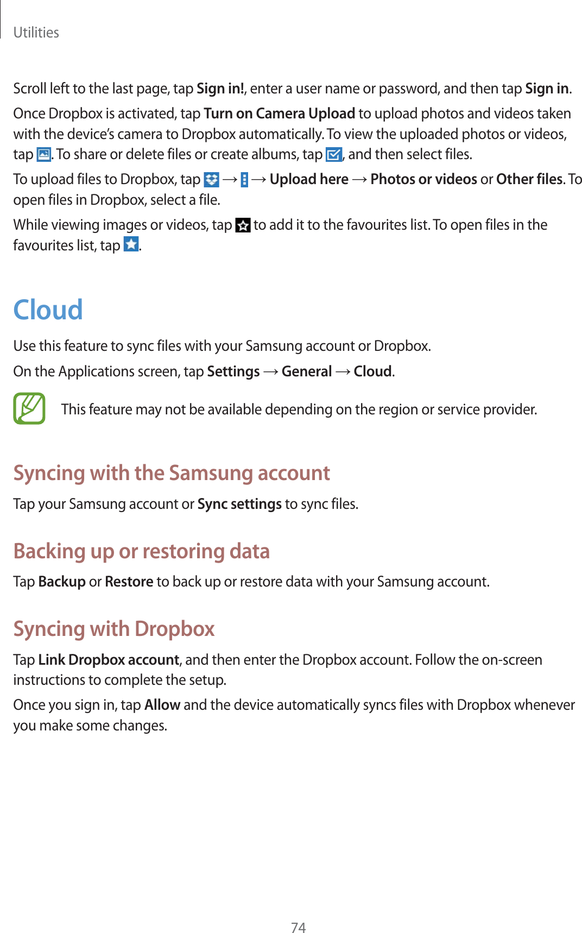Click the 'Backing up or restoring data' heading
This screenshot has width=582, height=933.
[x=141, y=551]
